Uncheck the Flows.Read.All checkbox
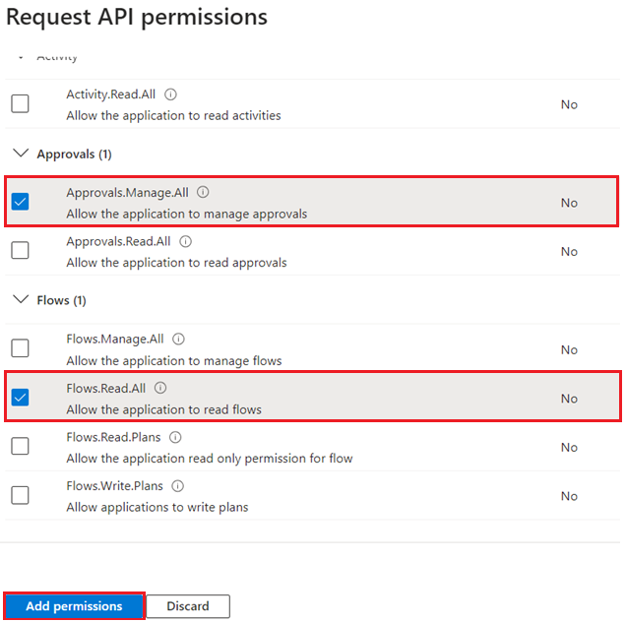 [20, 398]
